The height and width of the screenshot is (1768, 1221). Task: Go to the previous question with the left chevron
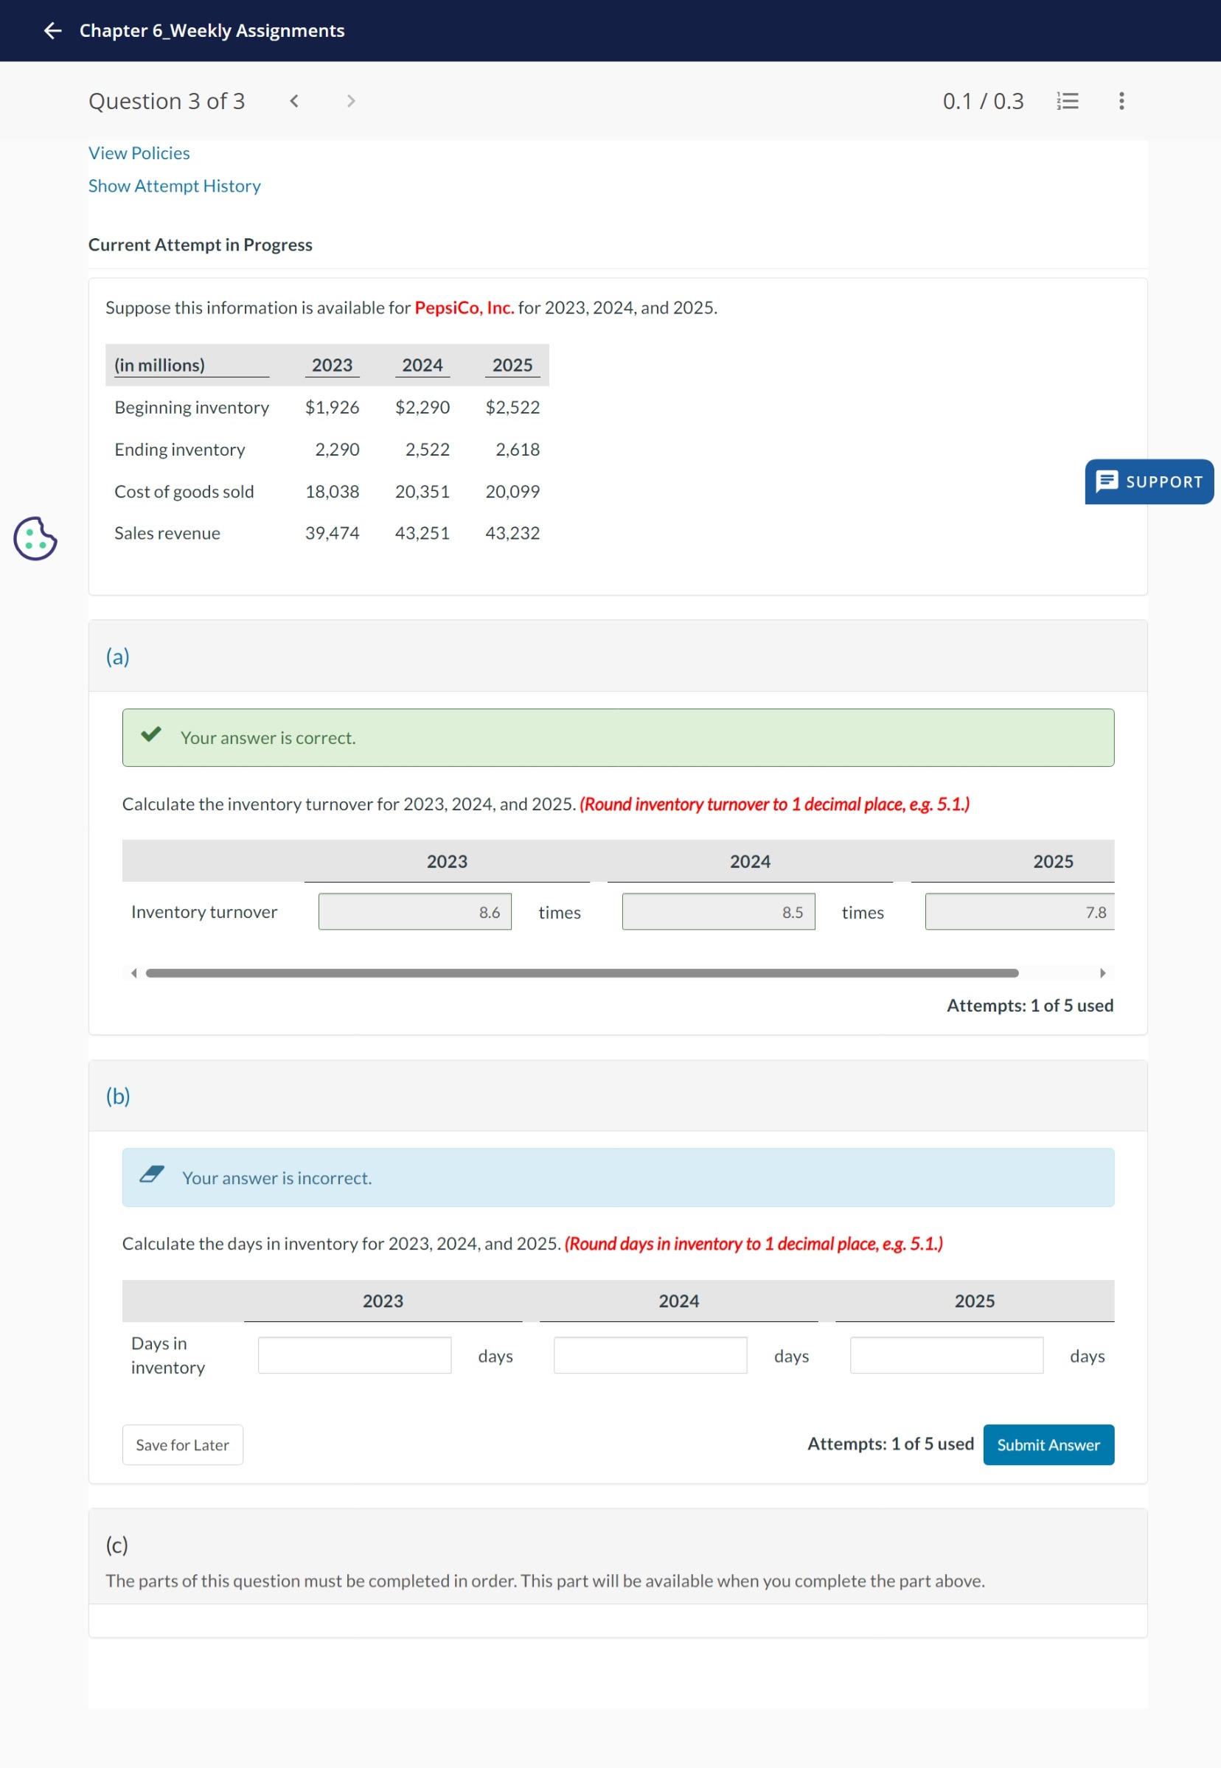point(293,100)
